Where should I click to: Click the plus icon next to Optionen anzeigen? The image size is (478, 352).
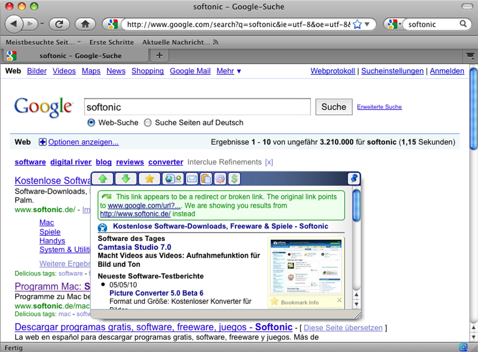(x=43, y=142)
